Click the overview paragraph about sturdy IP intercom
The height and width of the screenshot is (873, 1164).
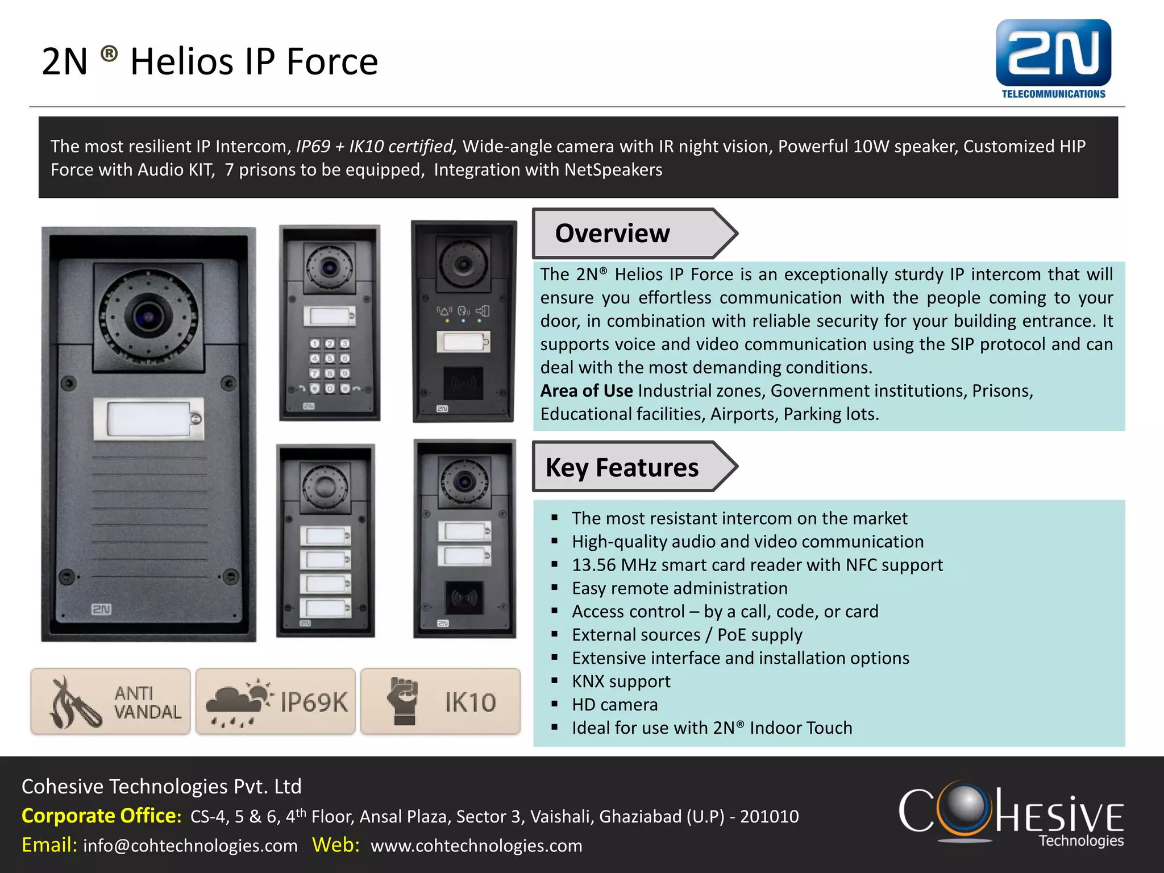click(x=826, y=321)
